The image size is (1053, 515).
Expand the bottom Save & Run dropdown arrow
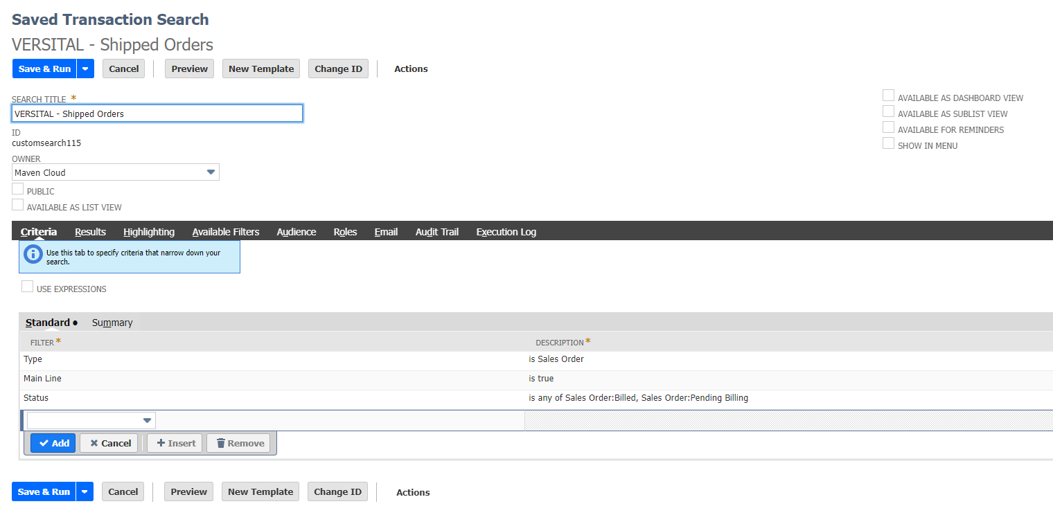click(85, 491)
